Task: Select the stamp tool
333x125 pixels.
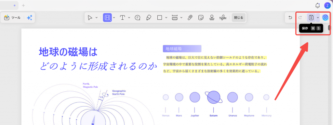Action: [211, 17]
